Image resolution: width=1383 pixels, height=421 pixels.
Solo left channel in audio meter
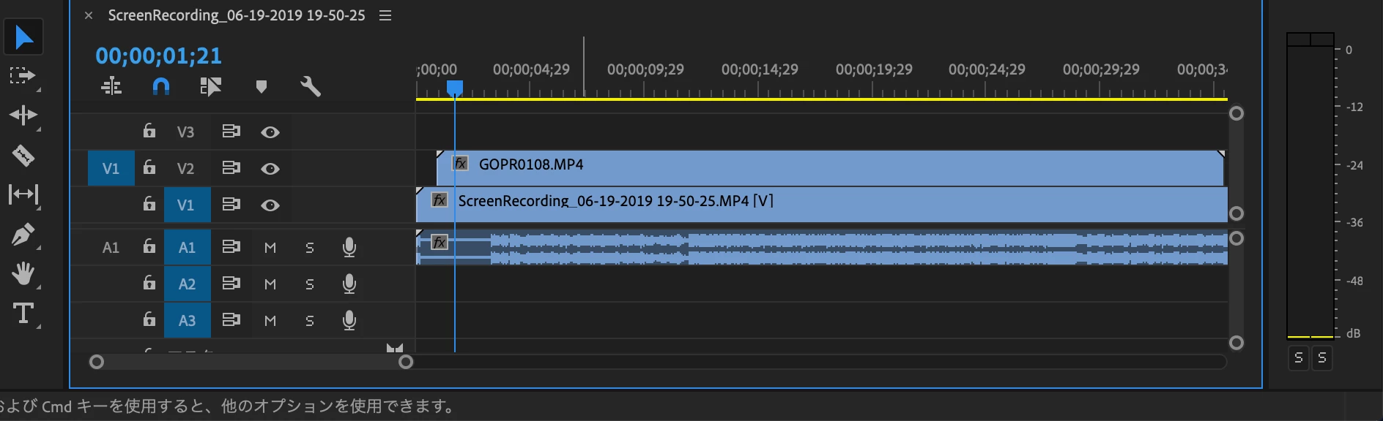pos(1299,357)
